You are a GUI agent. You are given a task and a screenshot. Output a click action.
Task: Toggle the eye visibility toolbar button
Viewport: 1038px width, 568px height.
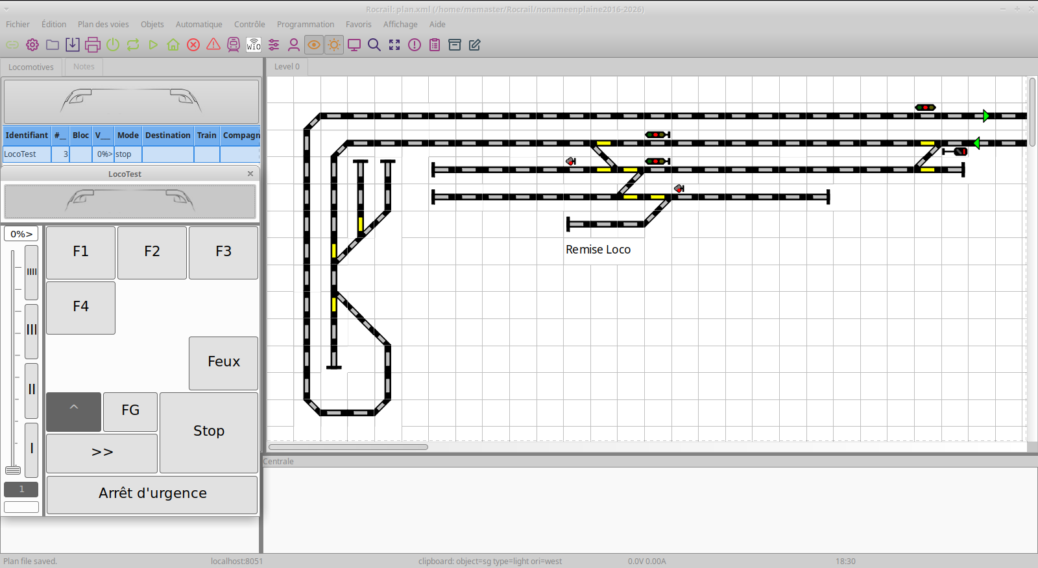point(314,45)
